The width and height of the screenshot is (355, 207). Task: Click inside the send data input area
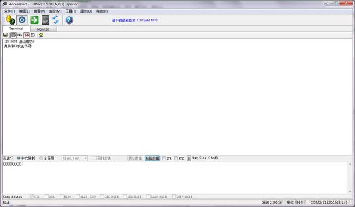(x=175, y=178)
